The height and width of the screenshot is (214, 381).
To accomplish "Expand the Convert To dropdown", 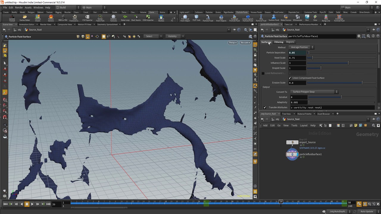I will click(314, 92).
